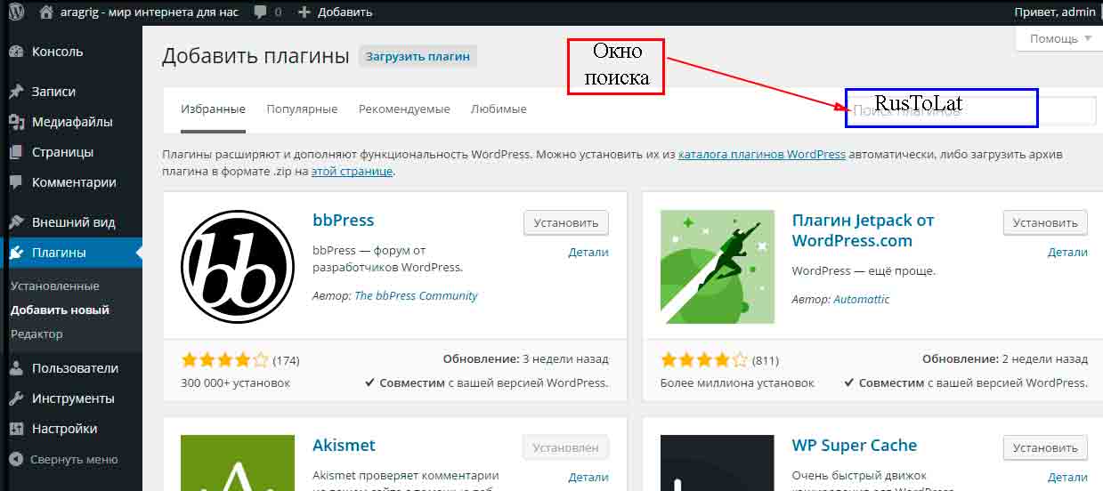The height and width of the screenshot is (491, 1103).
Task: Click the Настройки settings icon
Action: pos(16,429)
